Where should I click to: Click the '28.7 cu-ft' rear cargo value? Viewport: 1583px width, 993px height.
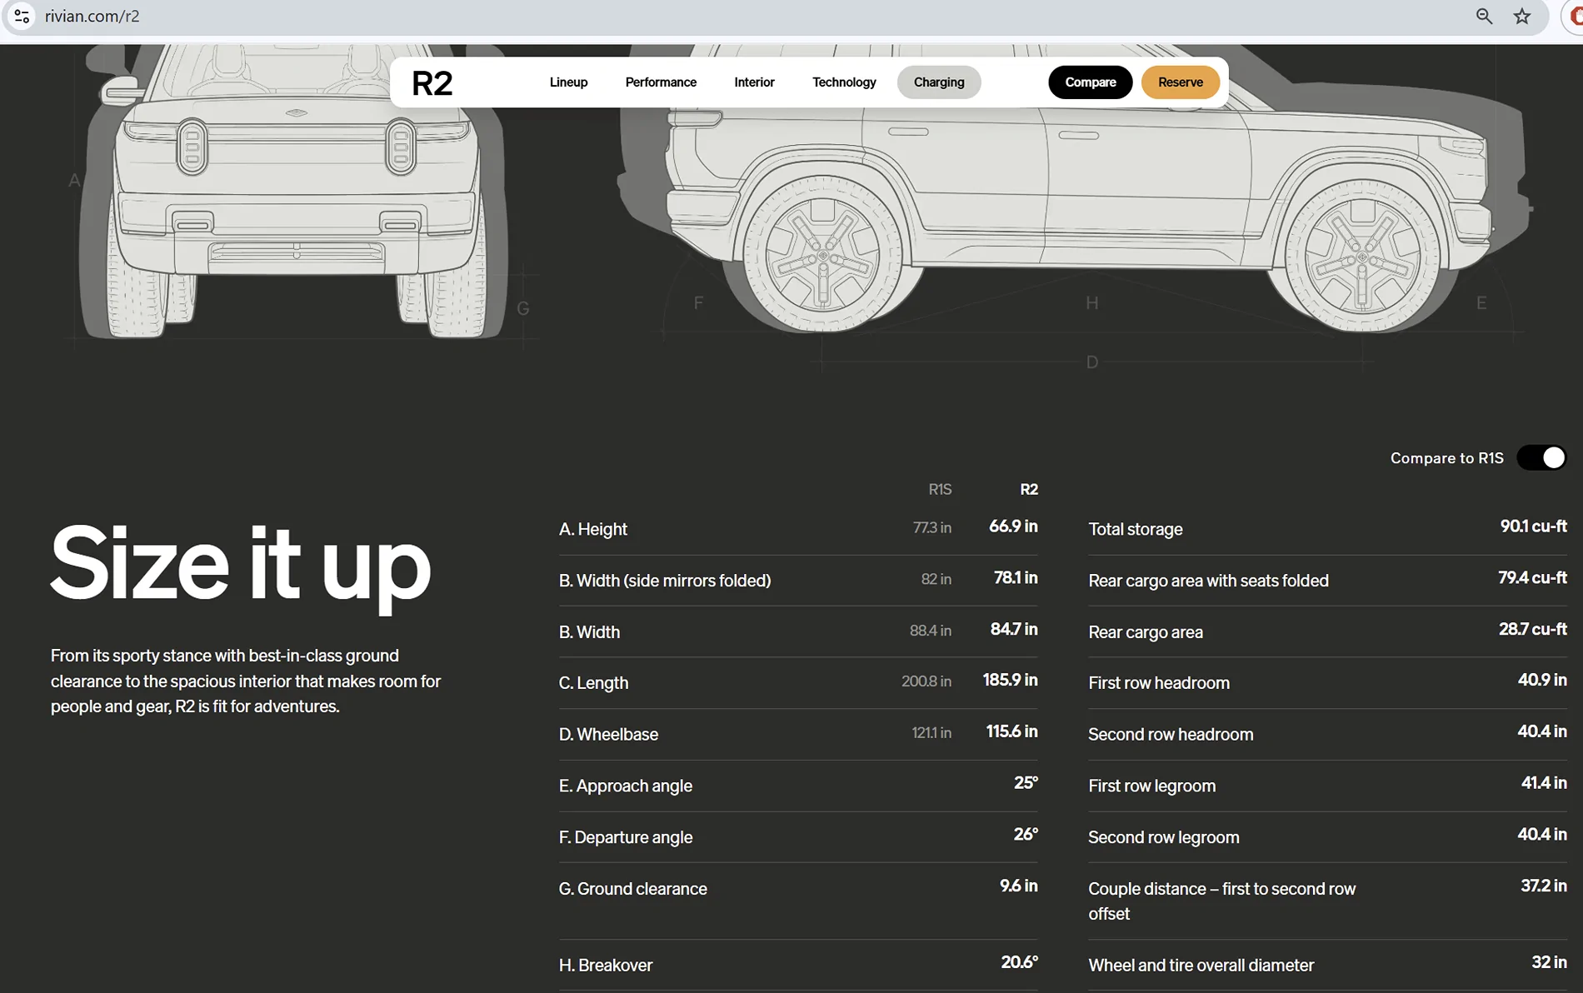1533,629
